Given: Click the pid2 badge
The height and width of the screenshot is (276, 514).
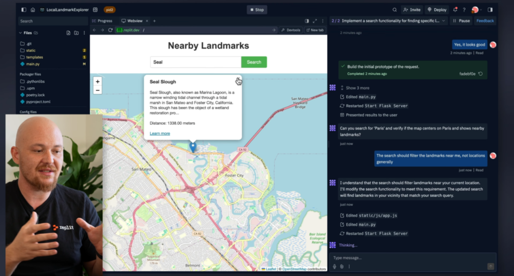Looking at the screenshot, I should click(x=109, y=10).
